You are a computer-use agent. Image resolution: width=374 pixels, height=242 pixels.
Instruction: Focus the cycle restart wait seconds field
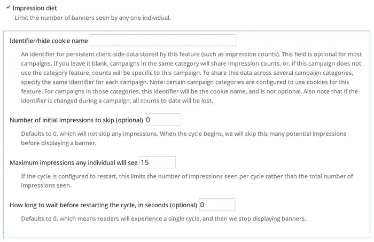pyautogui.click(x=217, y=205)
